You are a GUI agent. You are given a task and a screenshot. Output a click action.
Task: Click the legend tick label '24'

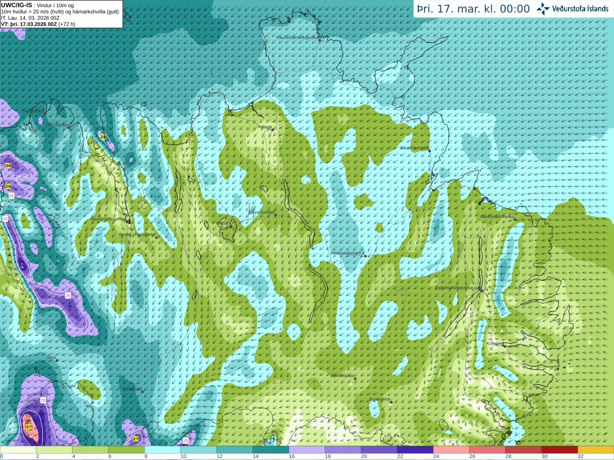[x=436, y=457]
